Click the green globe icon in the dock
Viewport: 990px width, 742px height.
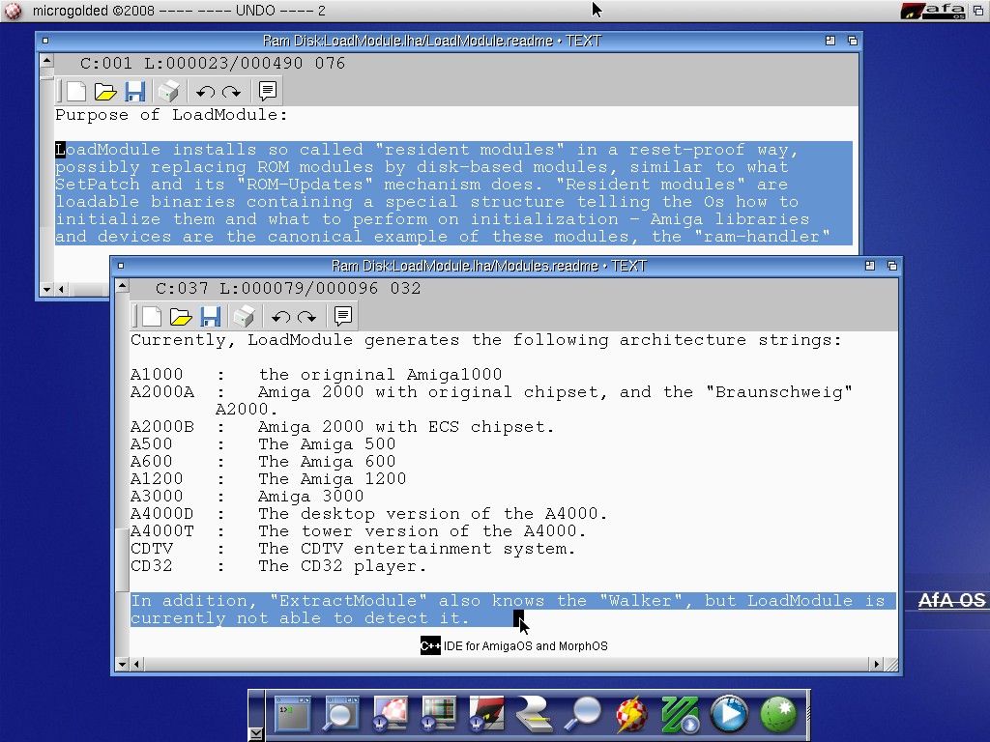pyautogui.click(x=777, y=714)
